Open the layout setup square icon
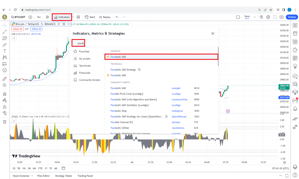 (x=238, y=17)
